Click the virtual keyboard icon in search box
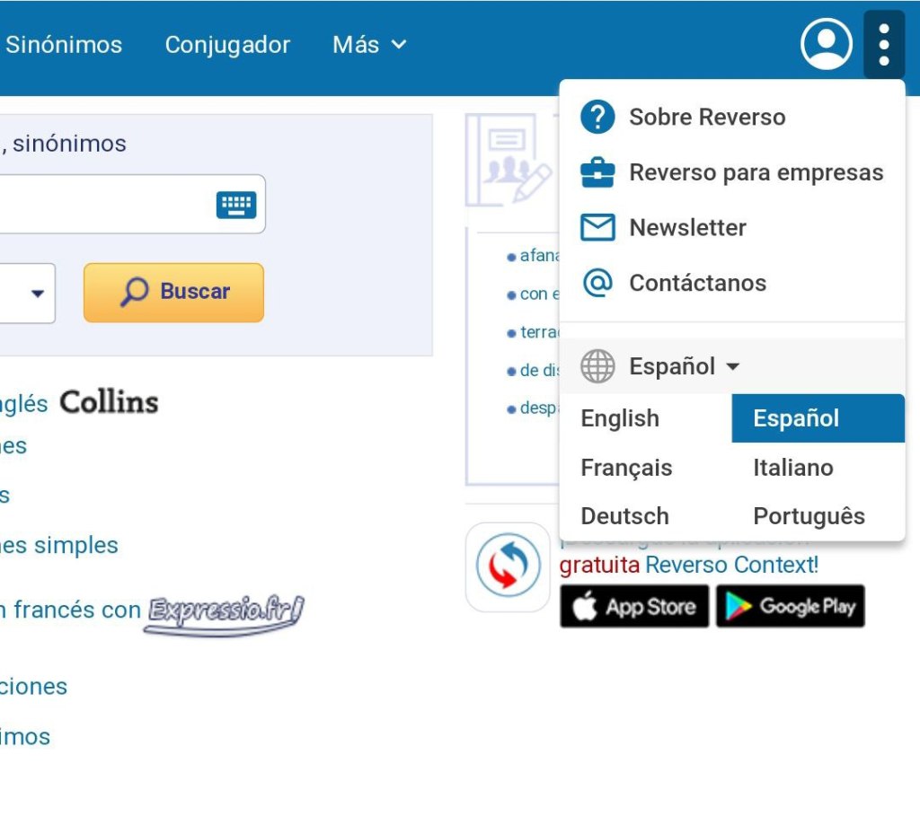Viewport: 920px width, 834px height. pyautogui.click(x=236, y=205)
